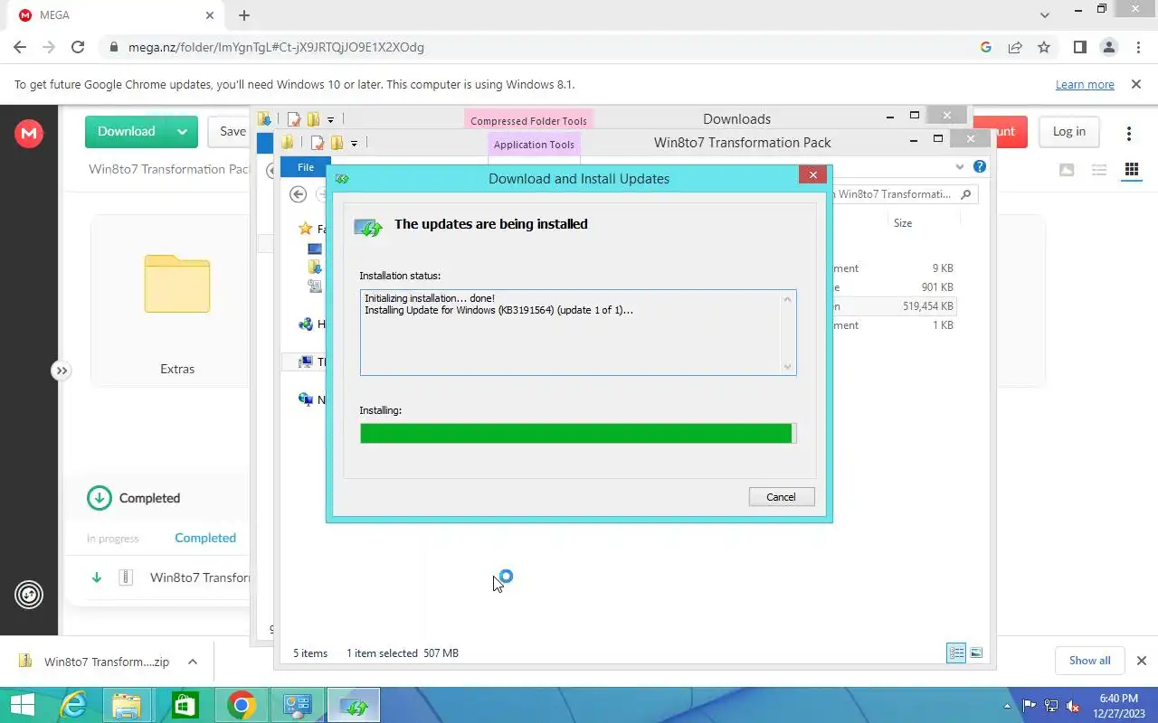Open Chrome tab search dropdown
The height and width of the screenshot is (723, 1158).
(x=1046, y=15)
